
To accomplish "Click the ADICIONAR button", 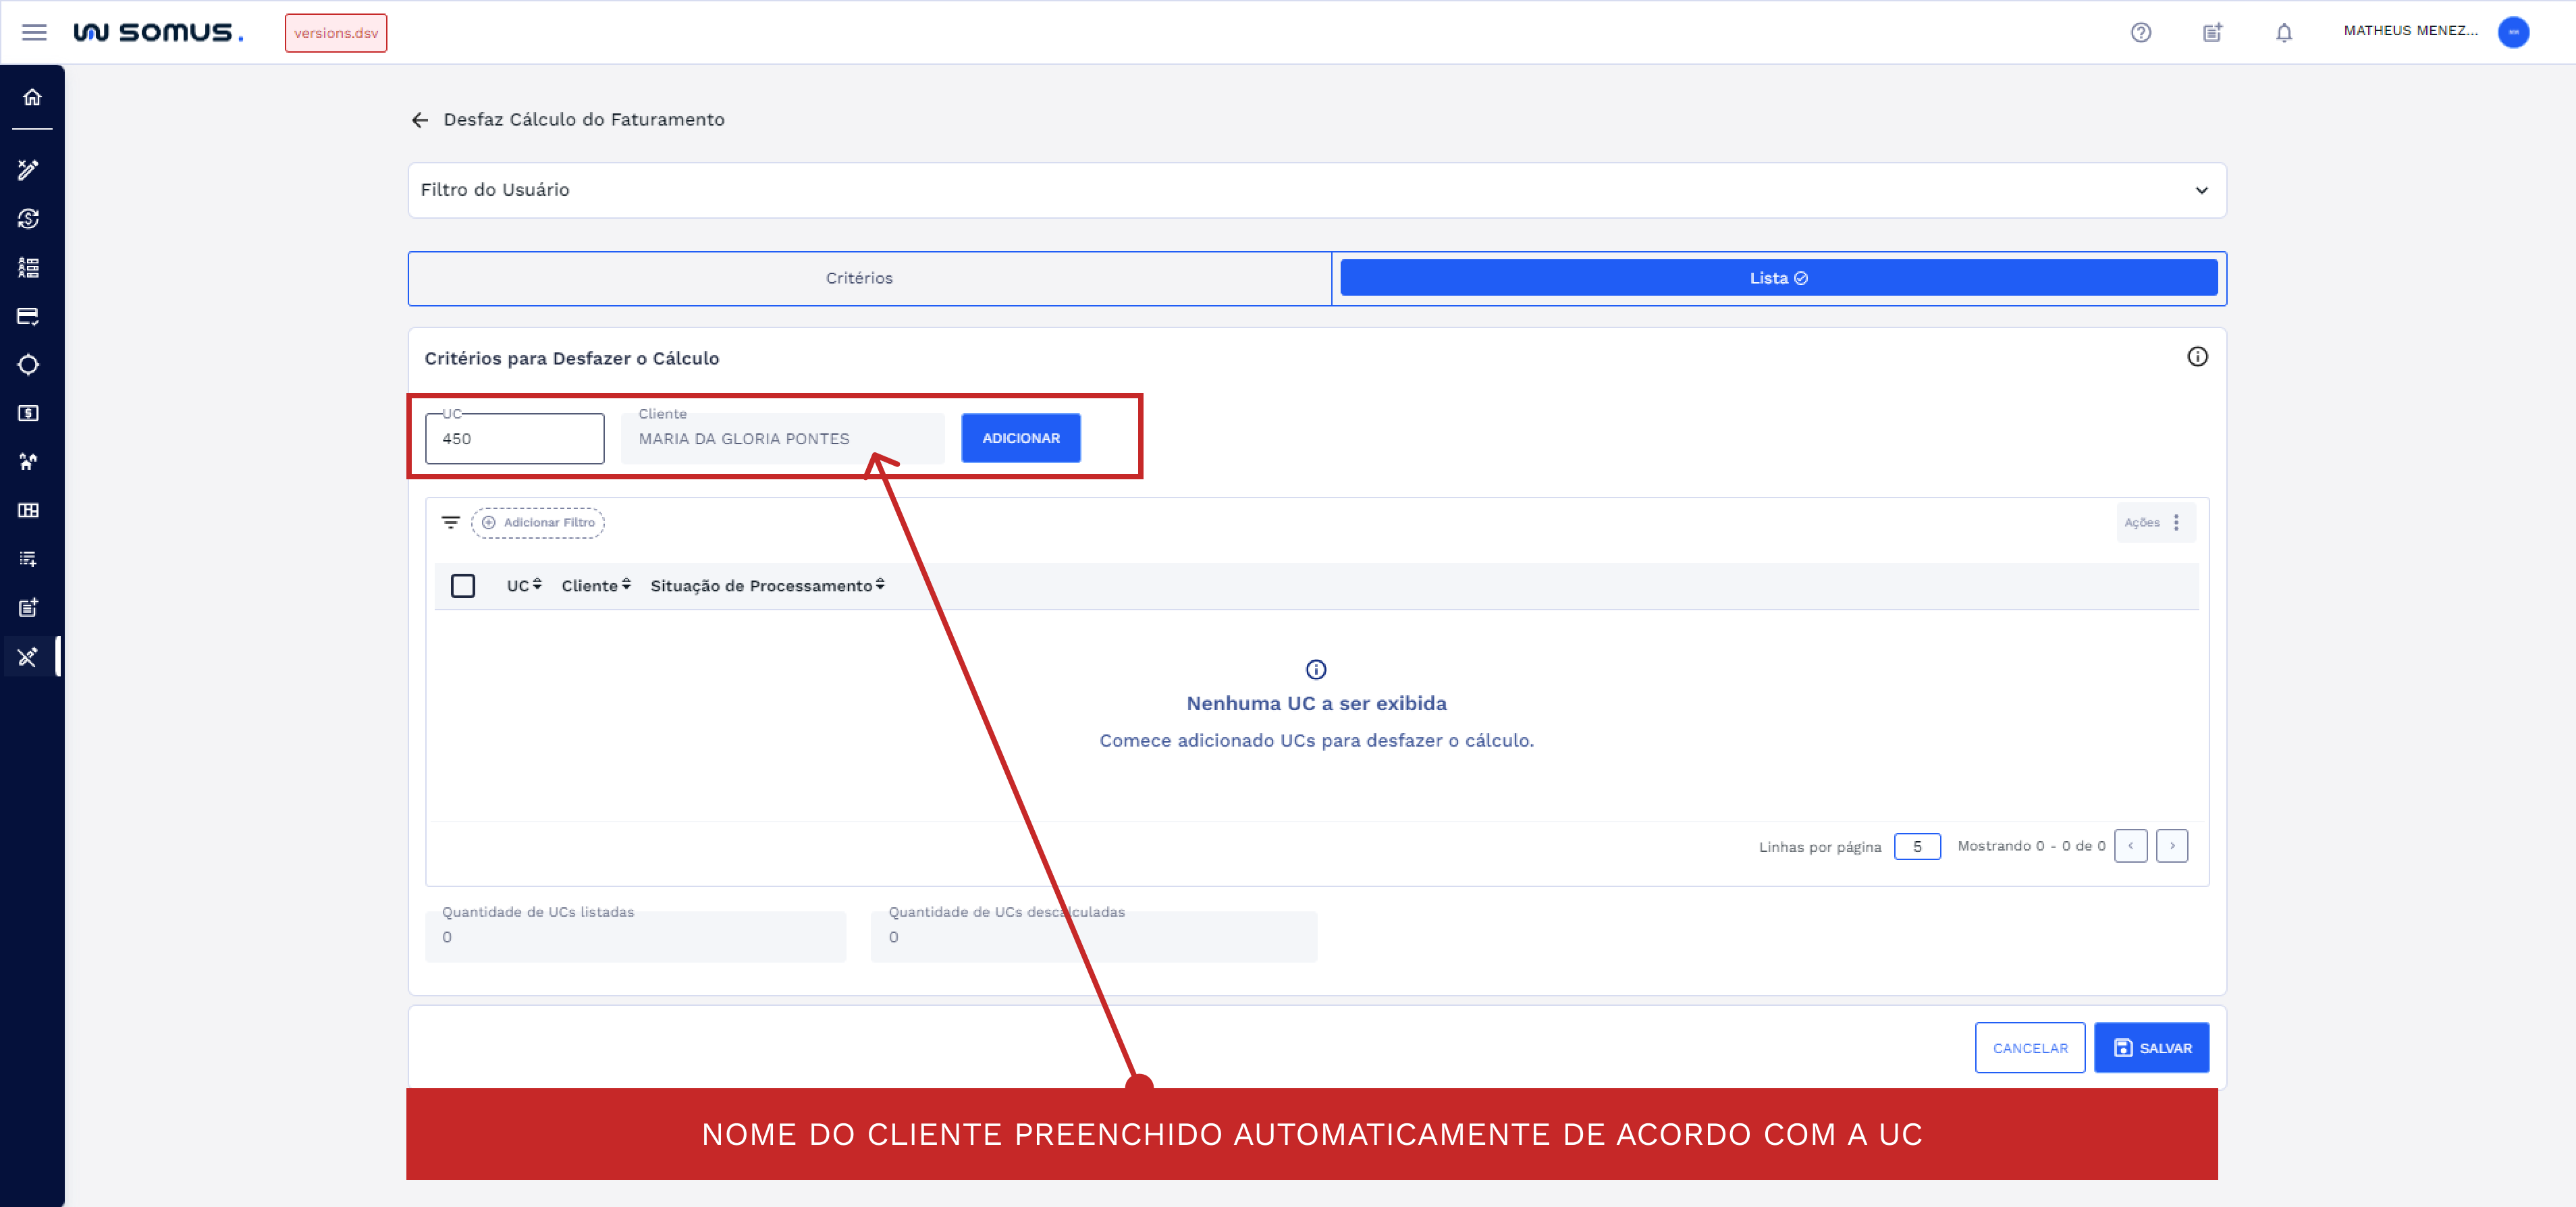I will point(1021,438).
